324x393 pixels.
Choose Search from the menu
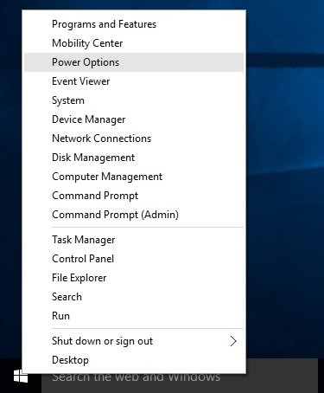tap(134, 297)
